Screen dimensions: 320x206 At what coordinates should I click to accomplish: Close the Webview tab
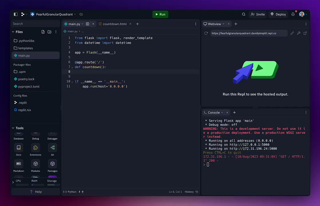(x=229, y=24)
